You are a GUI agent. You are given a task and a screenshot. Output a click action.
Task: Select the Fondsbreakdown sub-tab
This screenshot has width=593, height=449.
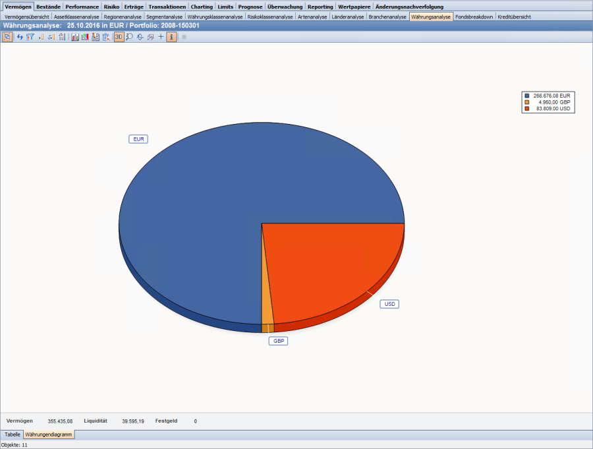coord(474,16)
